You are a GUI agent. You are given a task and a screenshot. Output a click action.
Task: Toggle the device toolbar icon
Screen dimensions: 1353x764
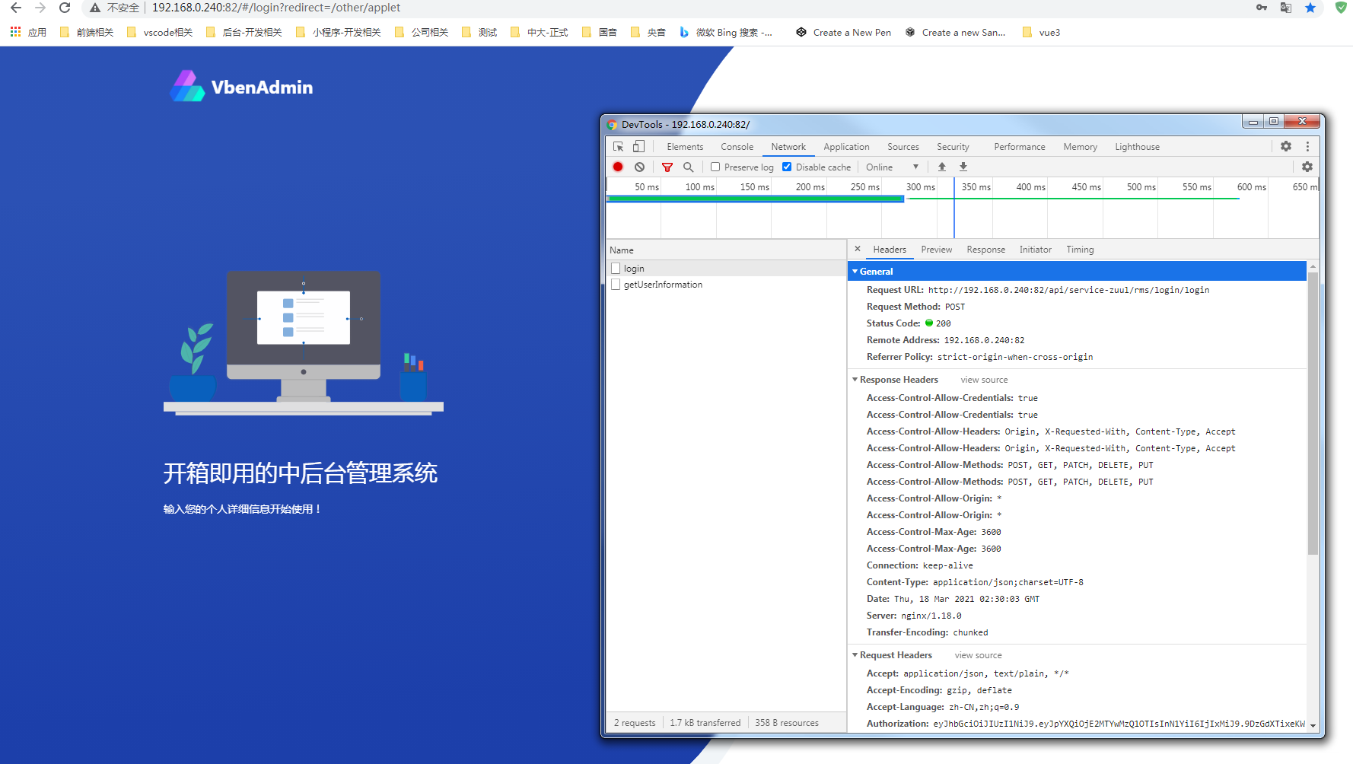pyautogui.click(x=638, y=147)
